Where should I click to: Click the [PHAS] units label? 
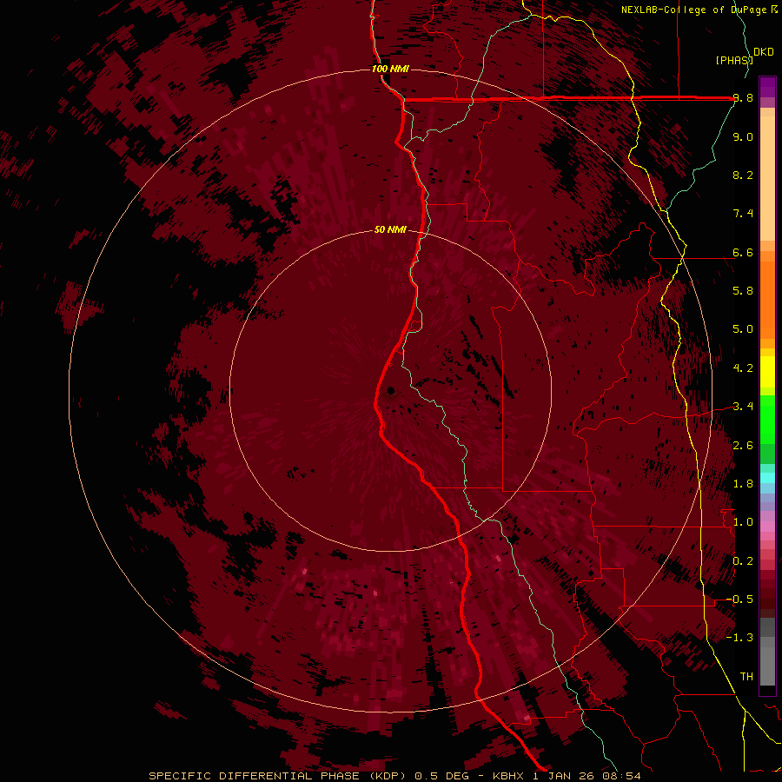[734, 60]
